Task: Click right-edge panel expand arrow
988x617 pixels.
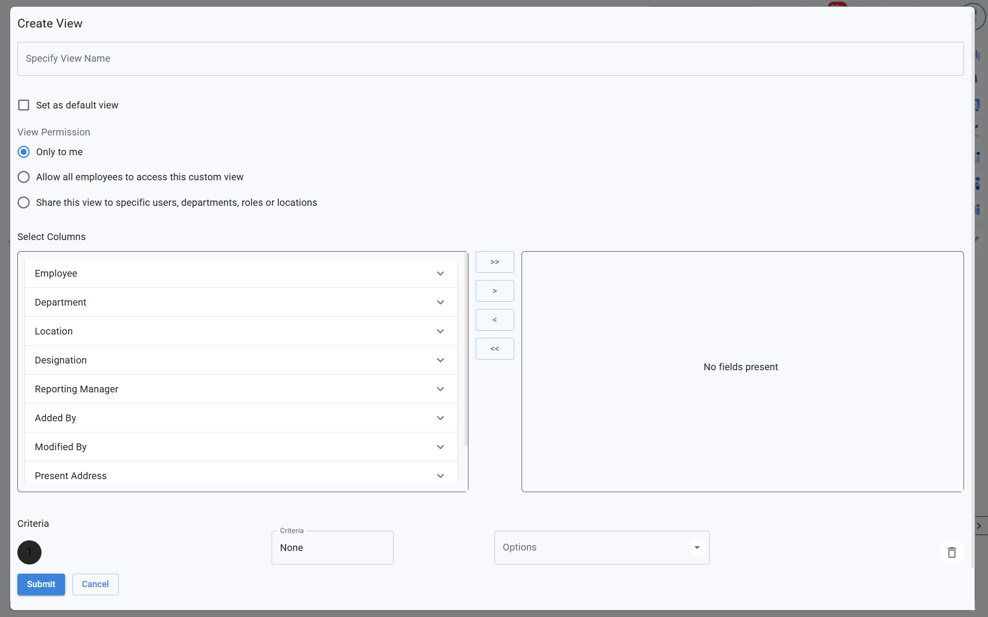Action: [979, 526]
